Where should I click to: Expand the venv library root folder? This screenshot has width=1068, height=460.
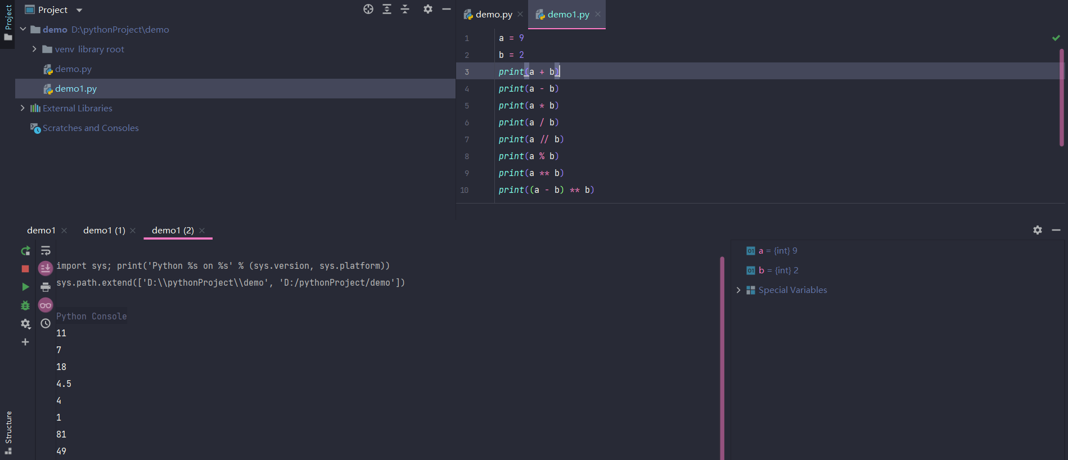point(34,49)
